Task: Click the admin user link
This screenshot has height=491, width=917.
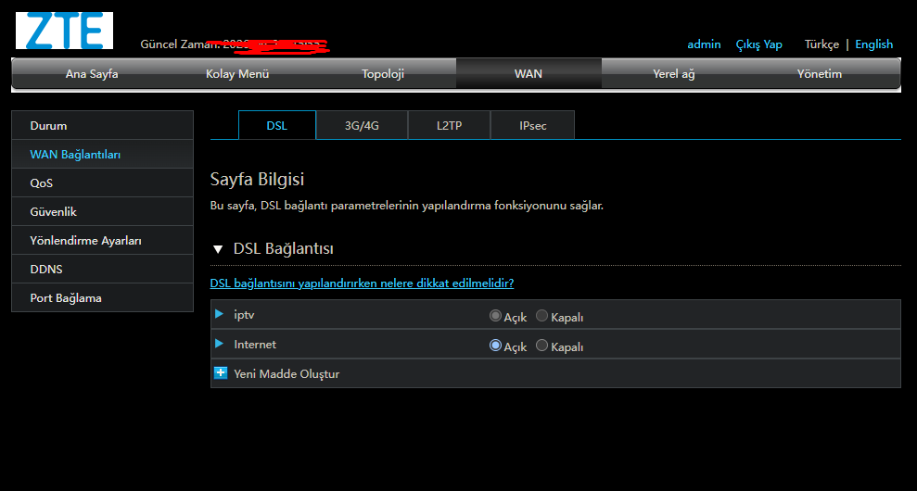Action: click(704, 44)
